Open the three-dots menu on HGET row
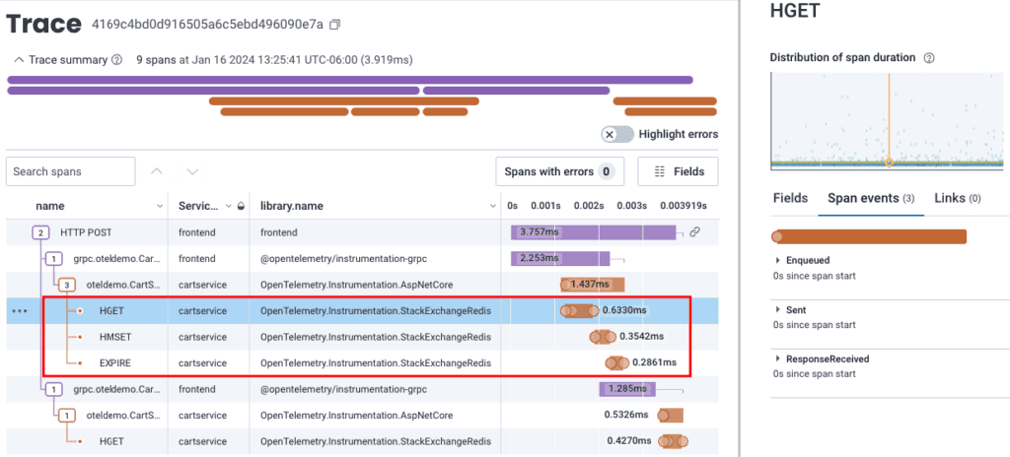 coord(20,310)
